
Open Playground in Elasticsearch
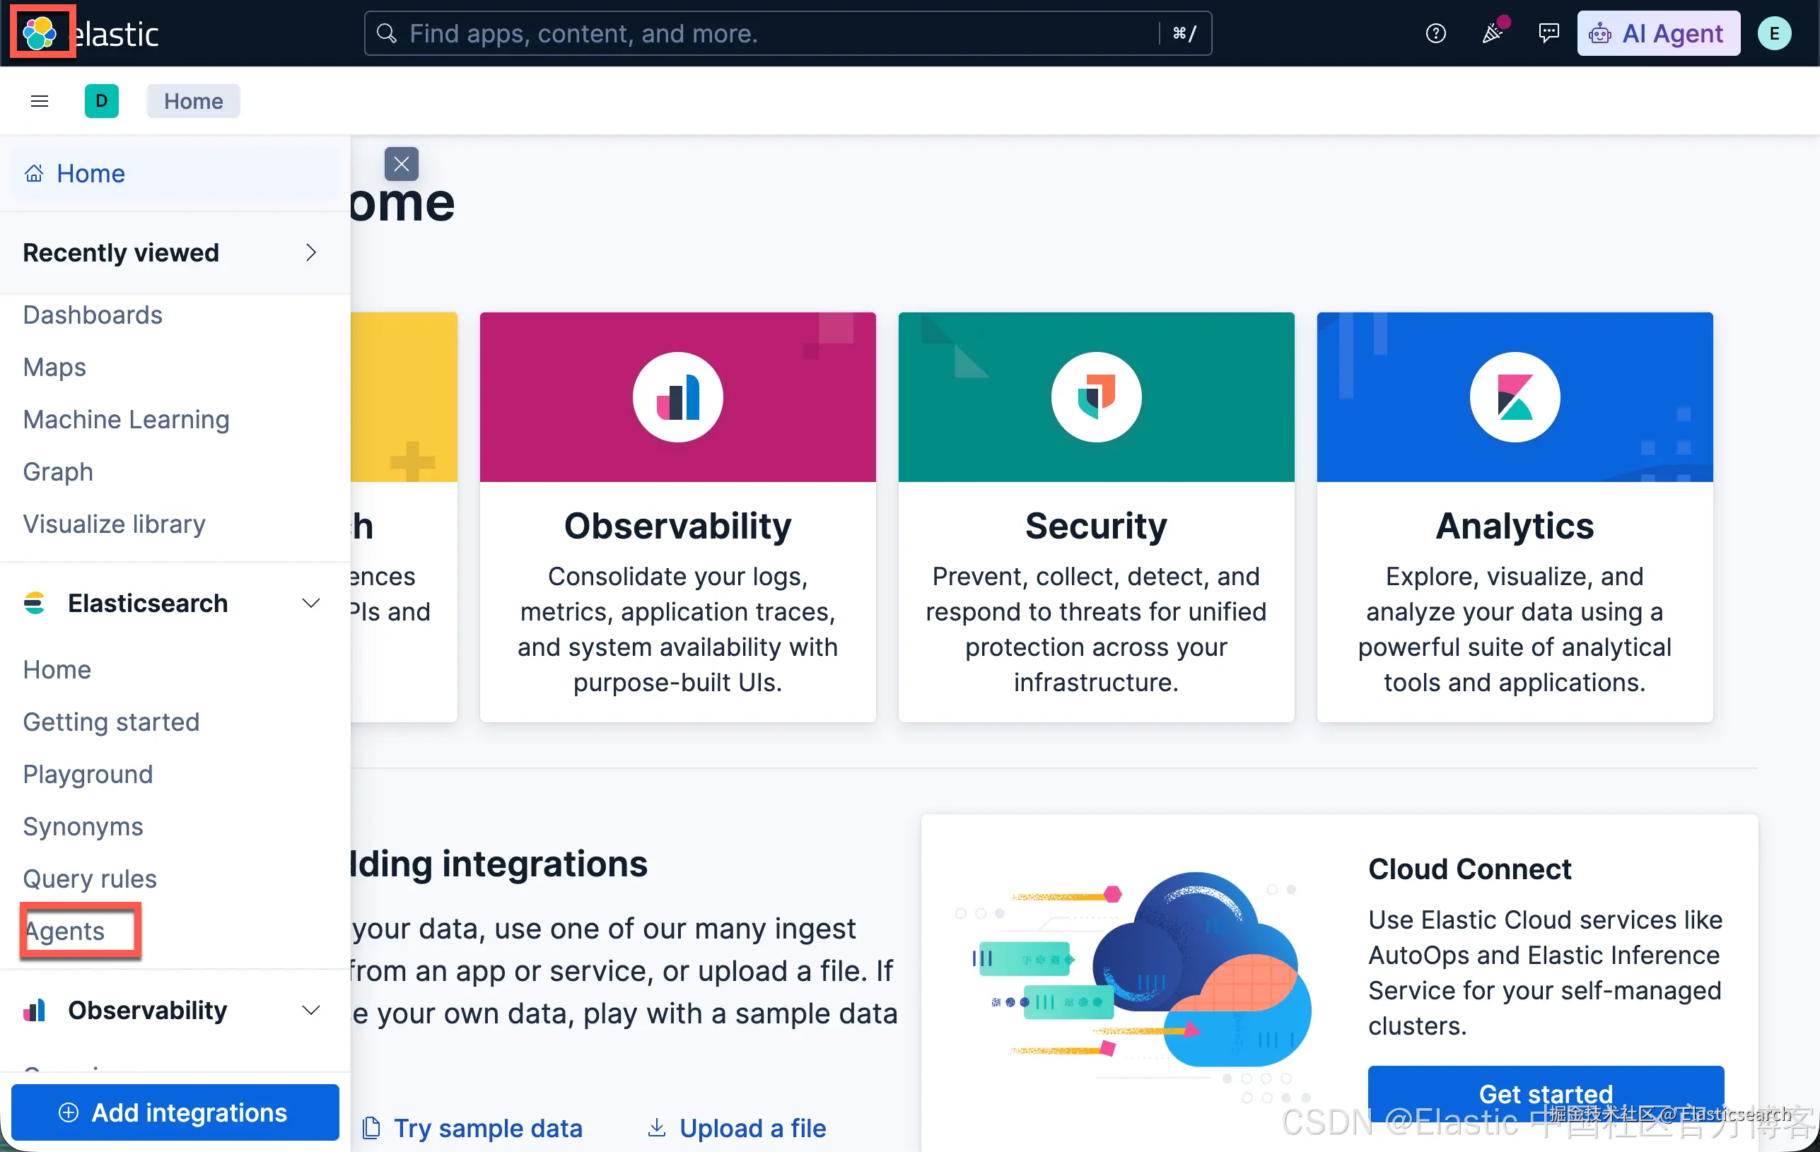[88, 774]
